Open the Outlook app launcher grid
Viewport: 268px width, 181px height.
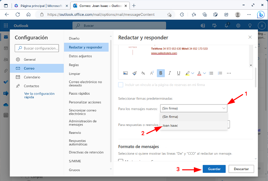click(6, 26)
